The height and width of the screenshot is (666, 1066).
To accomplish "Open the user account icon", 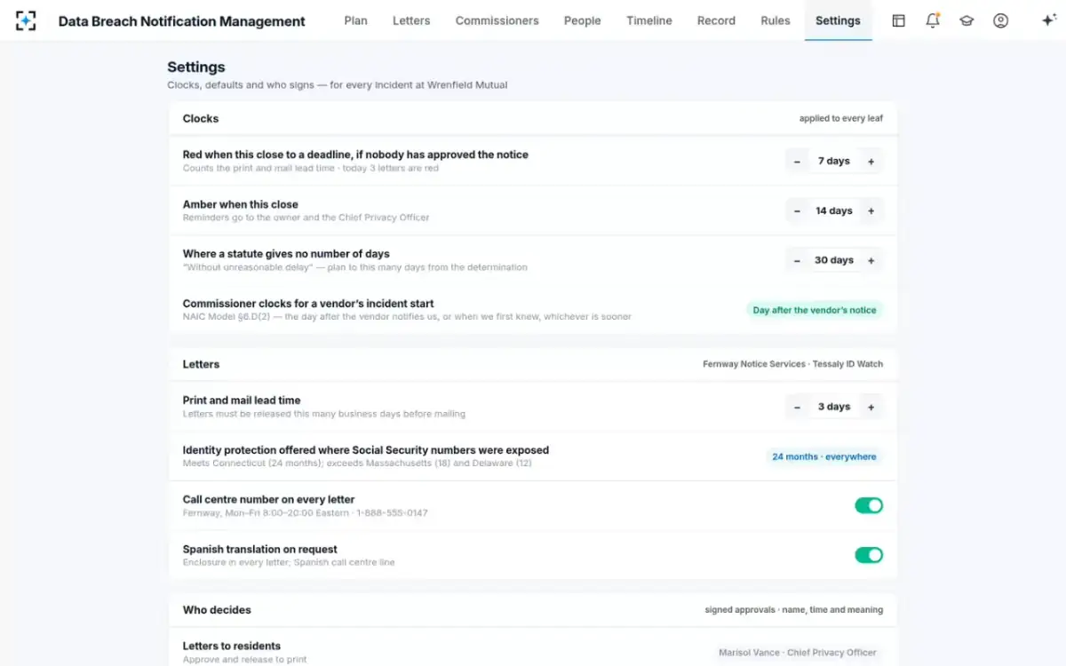I will pos(1000,20).
